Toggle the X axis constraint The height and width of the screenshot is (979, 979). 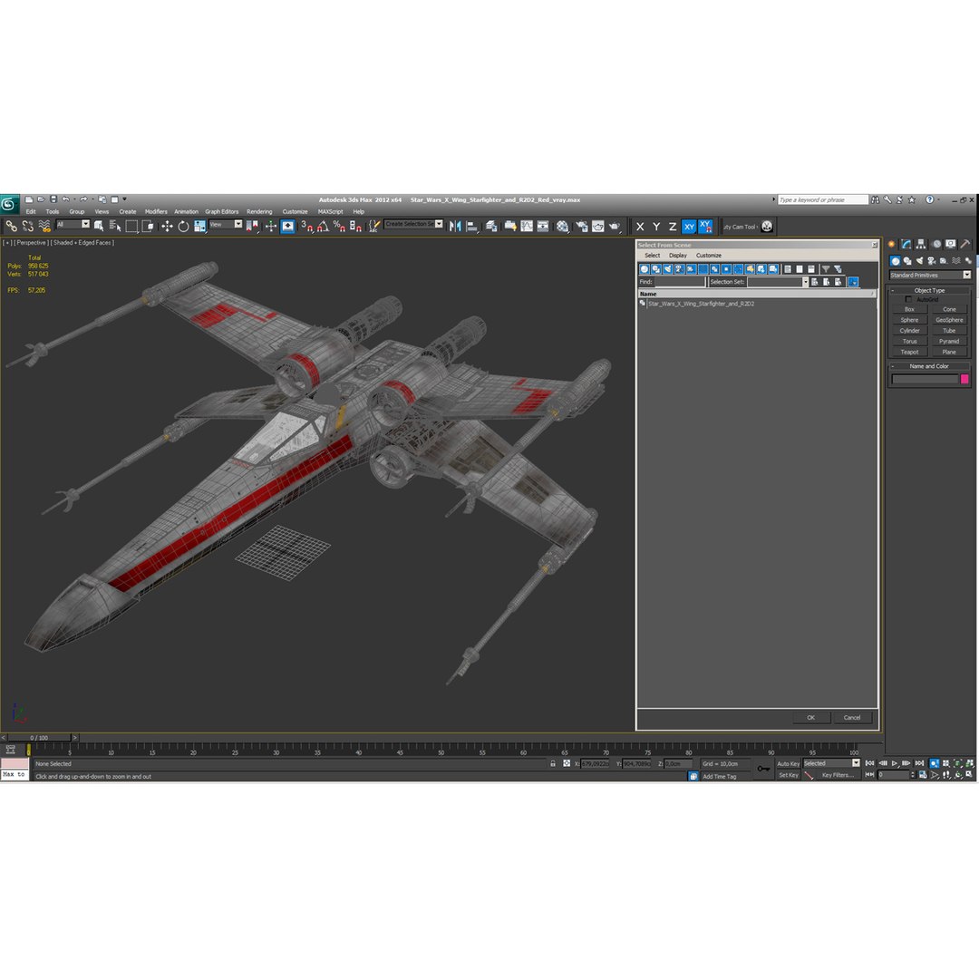click(640, 227)
